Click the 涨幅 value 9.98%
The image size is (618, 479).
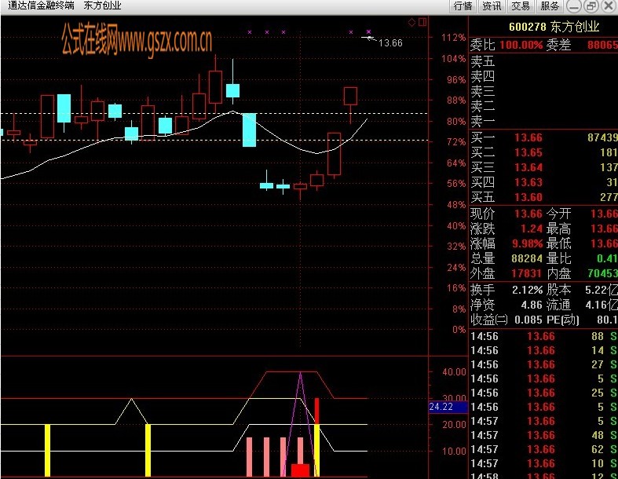tap(528, 243)
